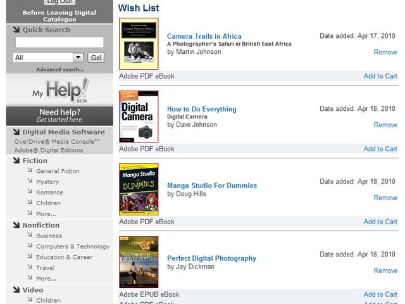Browse the Travel category

point(45,268)
